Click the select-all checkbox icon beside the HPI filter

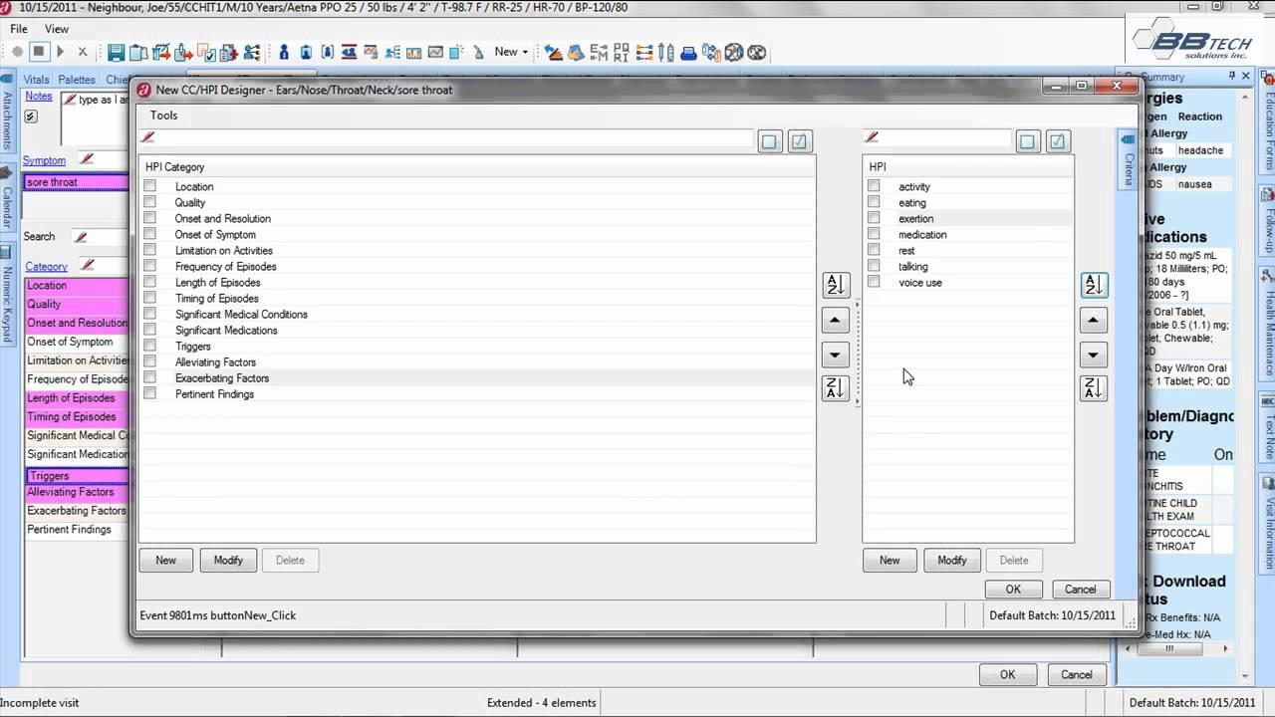click(x=1057, y=140)
